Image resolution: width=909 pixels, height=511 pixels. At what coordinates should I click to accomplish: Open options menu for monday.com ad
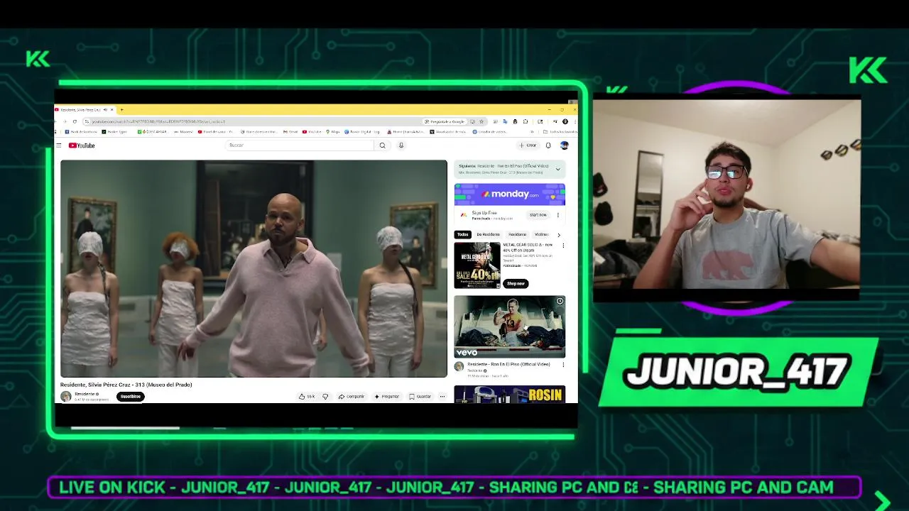tap(558, 215)
